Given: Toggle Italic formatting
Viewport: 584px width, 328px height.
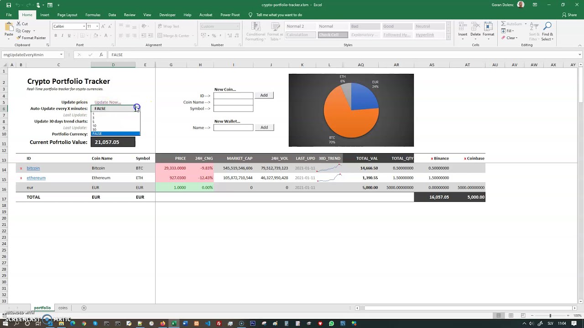Looking at the screenshot, I should [63, 36].
